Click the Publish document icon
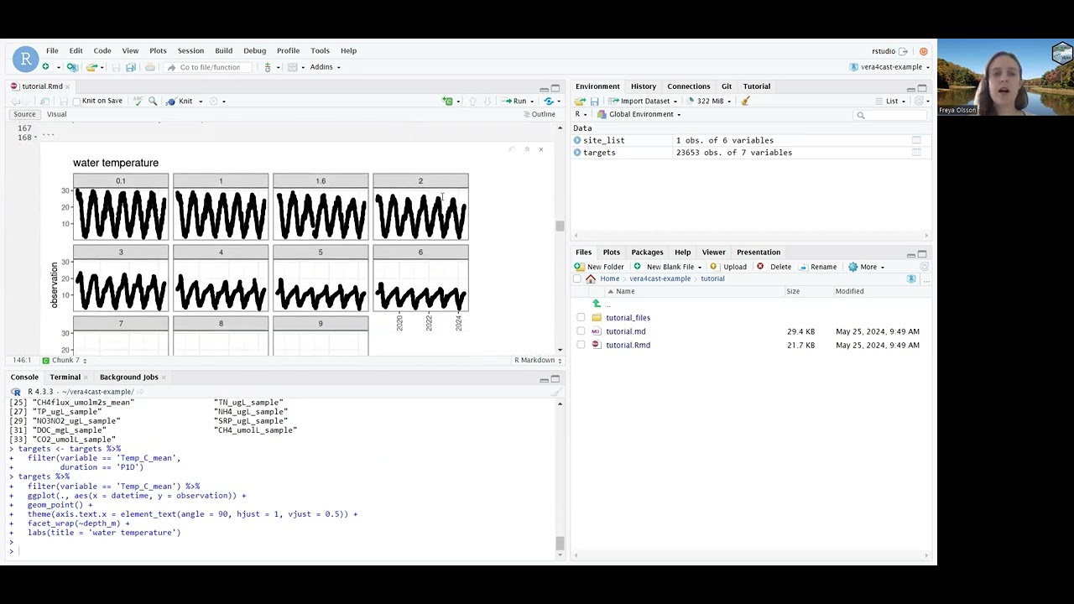The height and width of the screenshot is (604, 1074). tap(548, 101)
